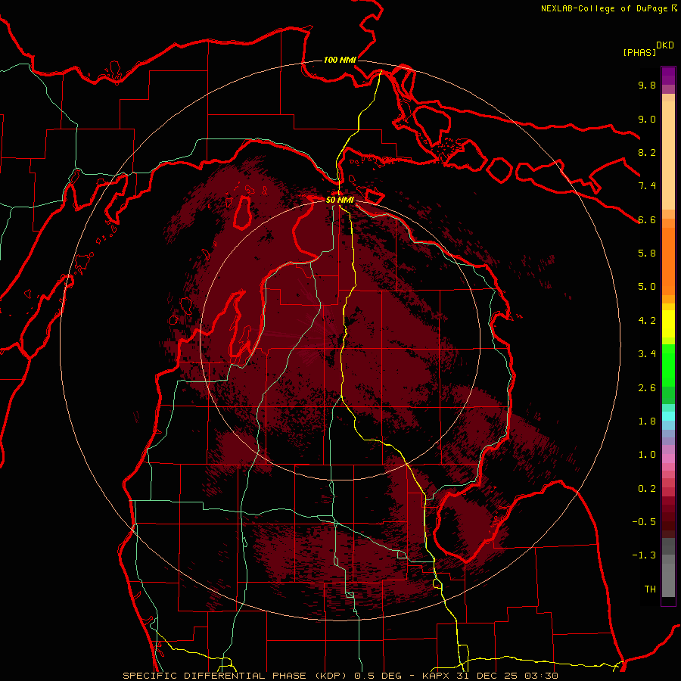
Task: Pick the bright yellow color bar segment
Action: pyautogui.click(x=668, y=324)
